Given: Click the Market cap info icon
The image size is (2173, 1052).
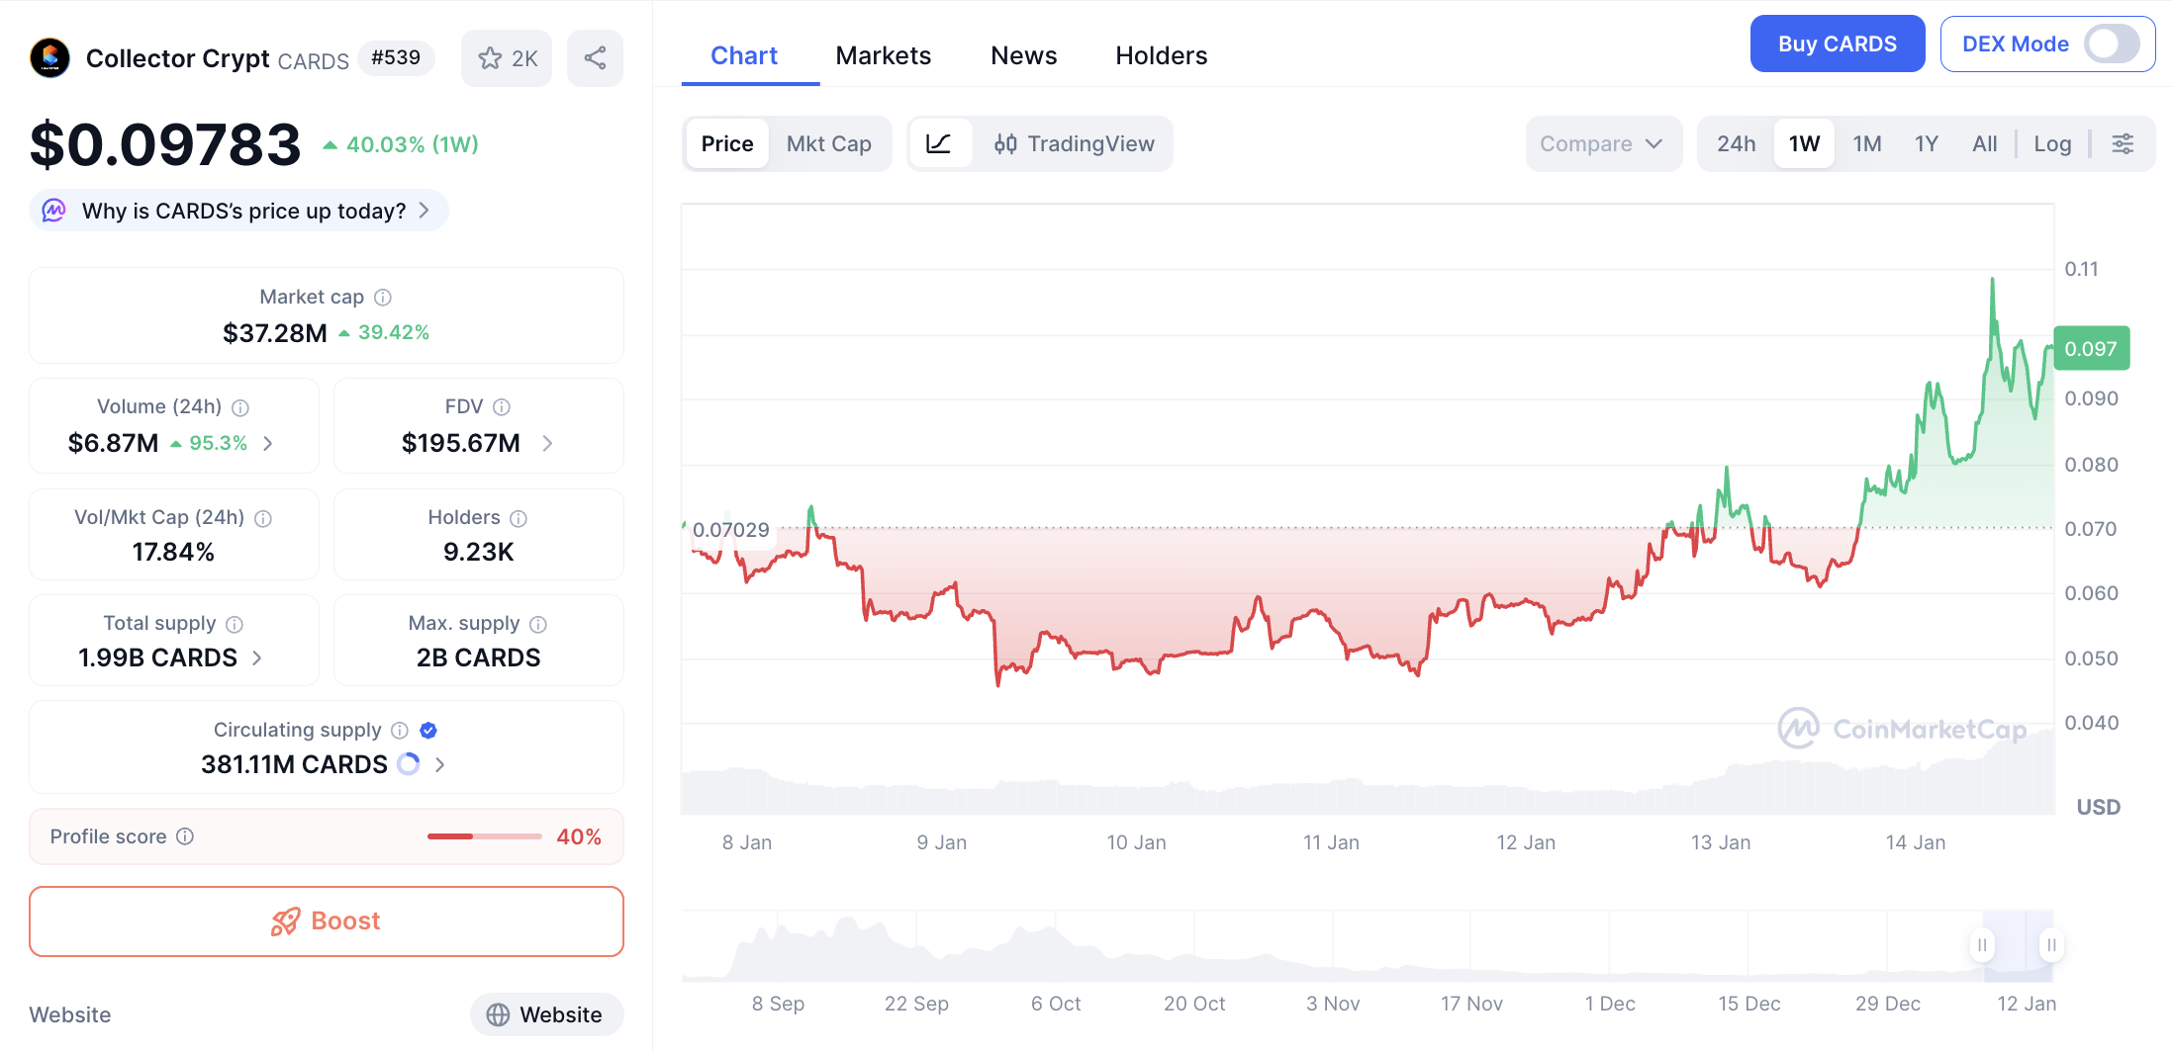Looking at the screenshot, I should pyautogui.click(x=383, y=298).
